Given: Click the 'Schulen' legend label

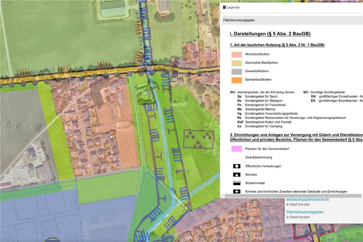Looking at the screenshot, I should (251, 175).
